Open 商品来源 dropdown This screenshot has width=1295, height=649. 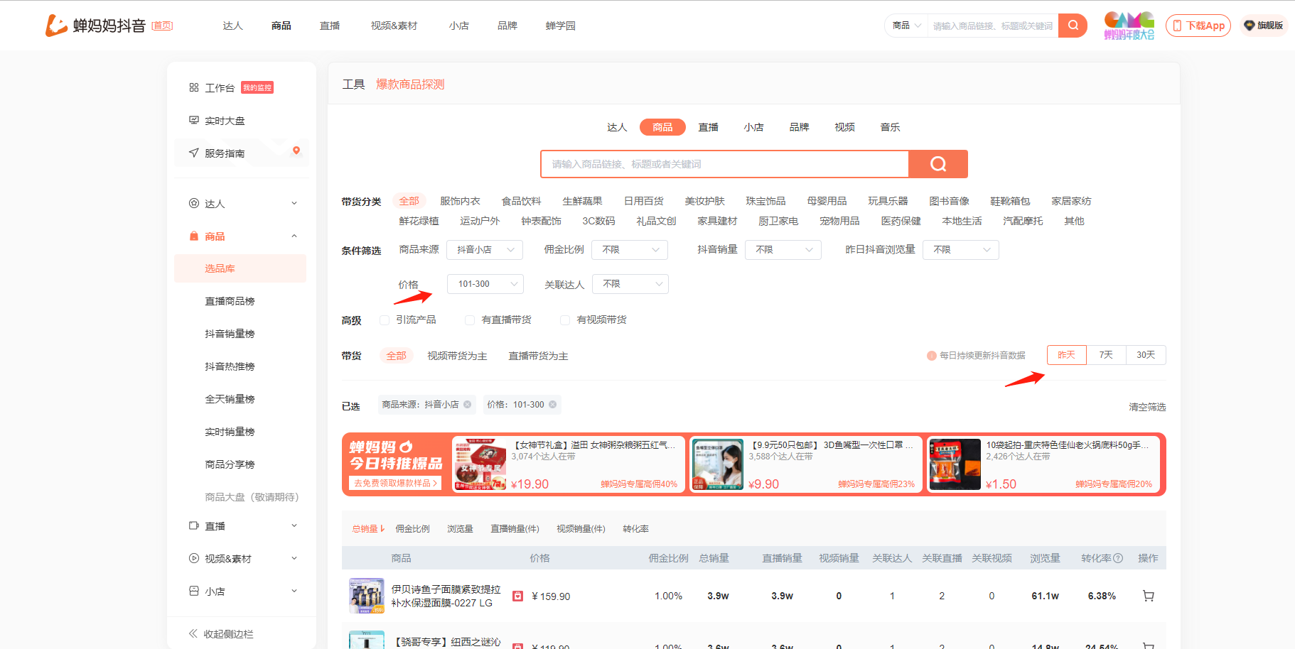[485, 250]
